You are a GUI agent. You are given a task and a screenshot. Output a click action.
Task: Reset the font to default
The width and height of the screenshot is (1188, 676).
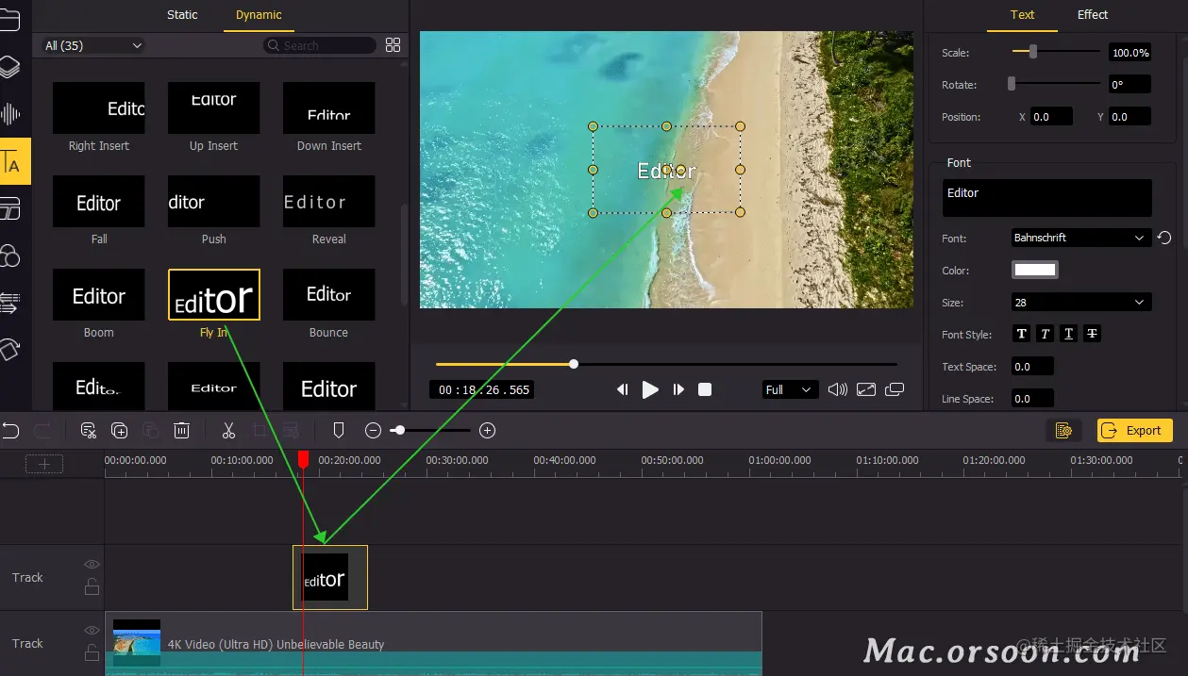(1164, 238)
